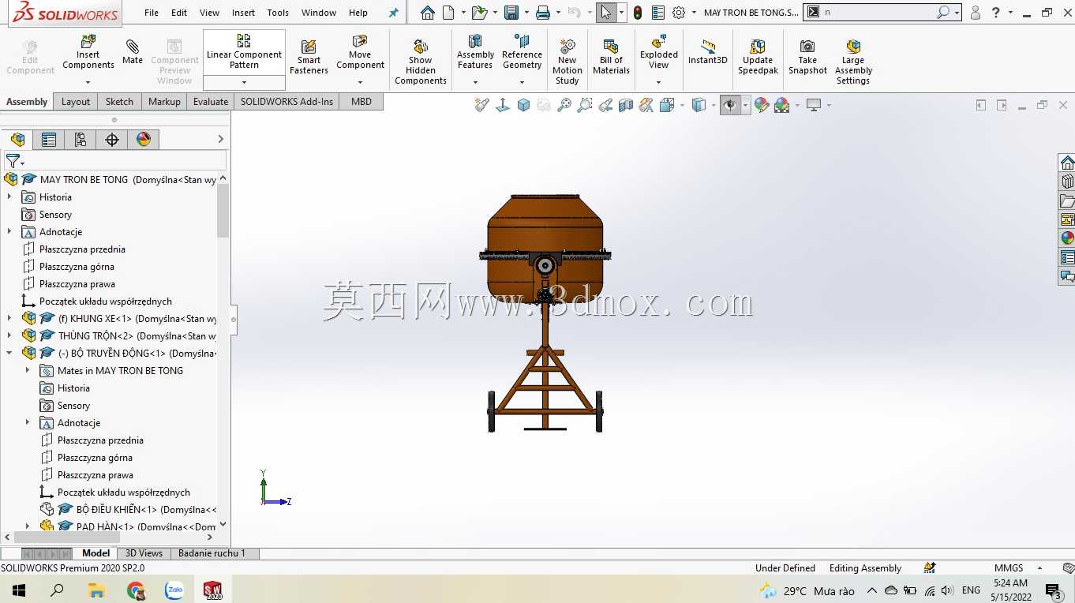Click Update Speedpak
The height and width of the screenshot is (603, 1075).
point(758,58)
